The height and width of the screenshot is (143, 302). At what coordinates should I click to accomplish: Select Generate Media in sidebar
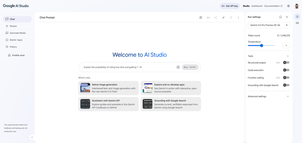pos(17,33)
